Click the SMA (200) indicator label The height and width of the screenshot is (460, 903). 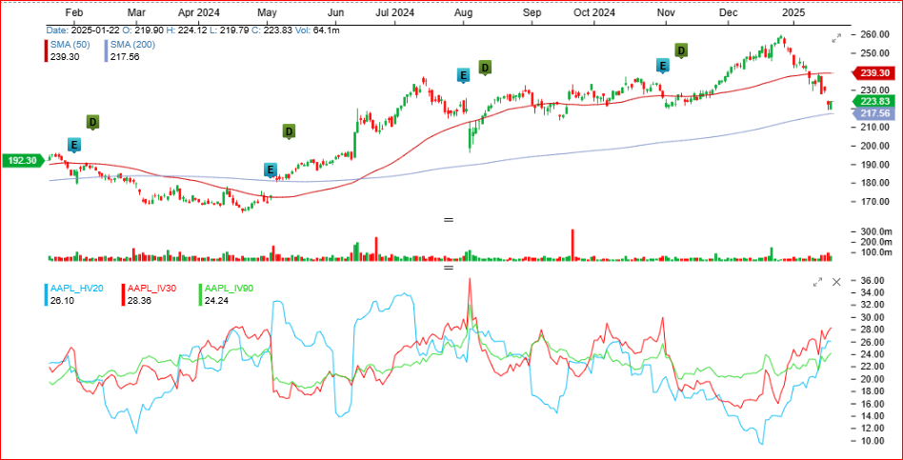[132, 45]
